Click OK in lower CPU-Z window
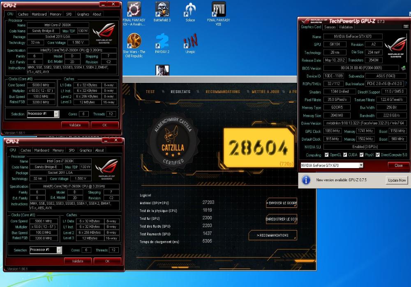The height and width of the screenshot is (287, 411). [x=107, y=261]
